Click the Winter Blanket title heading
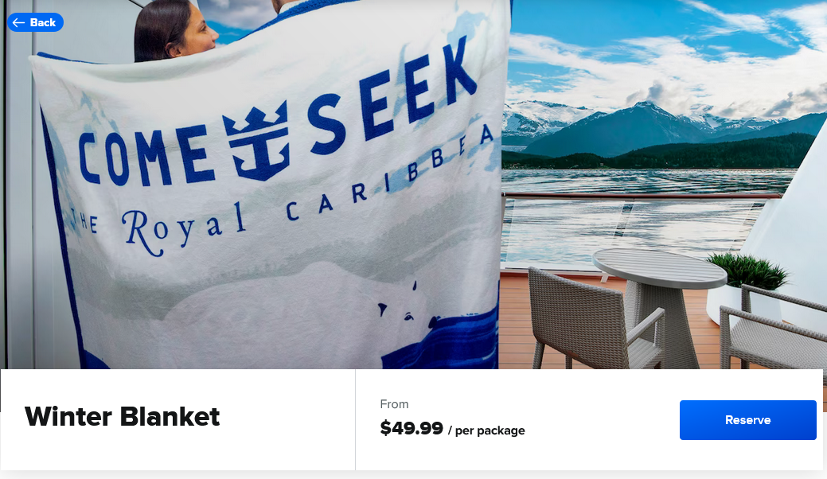Viewport: 827px width, 479px height. point(122,417)
